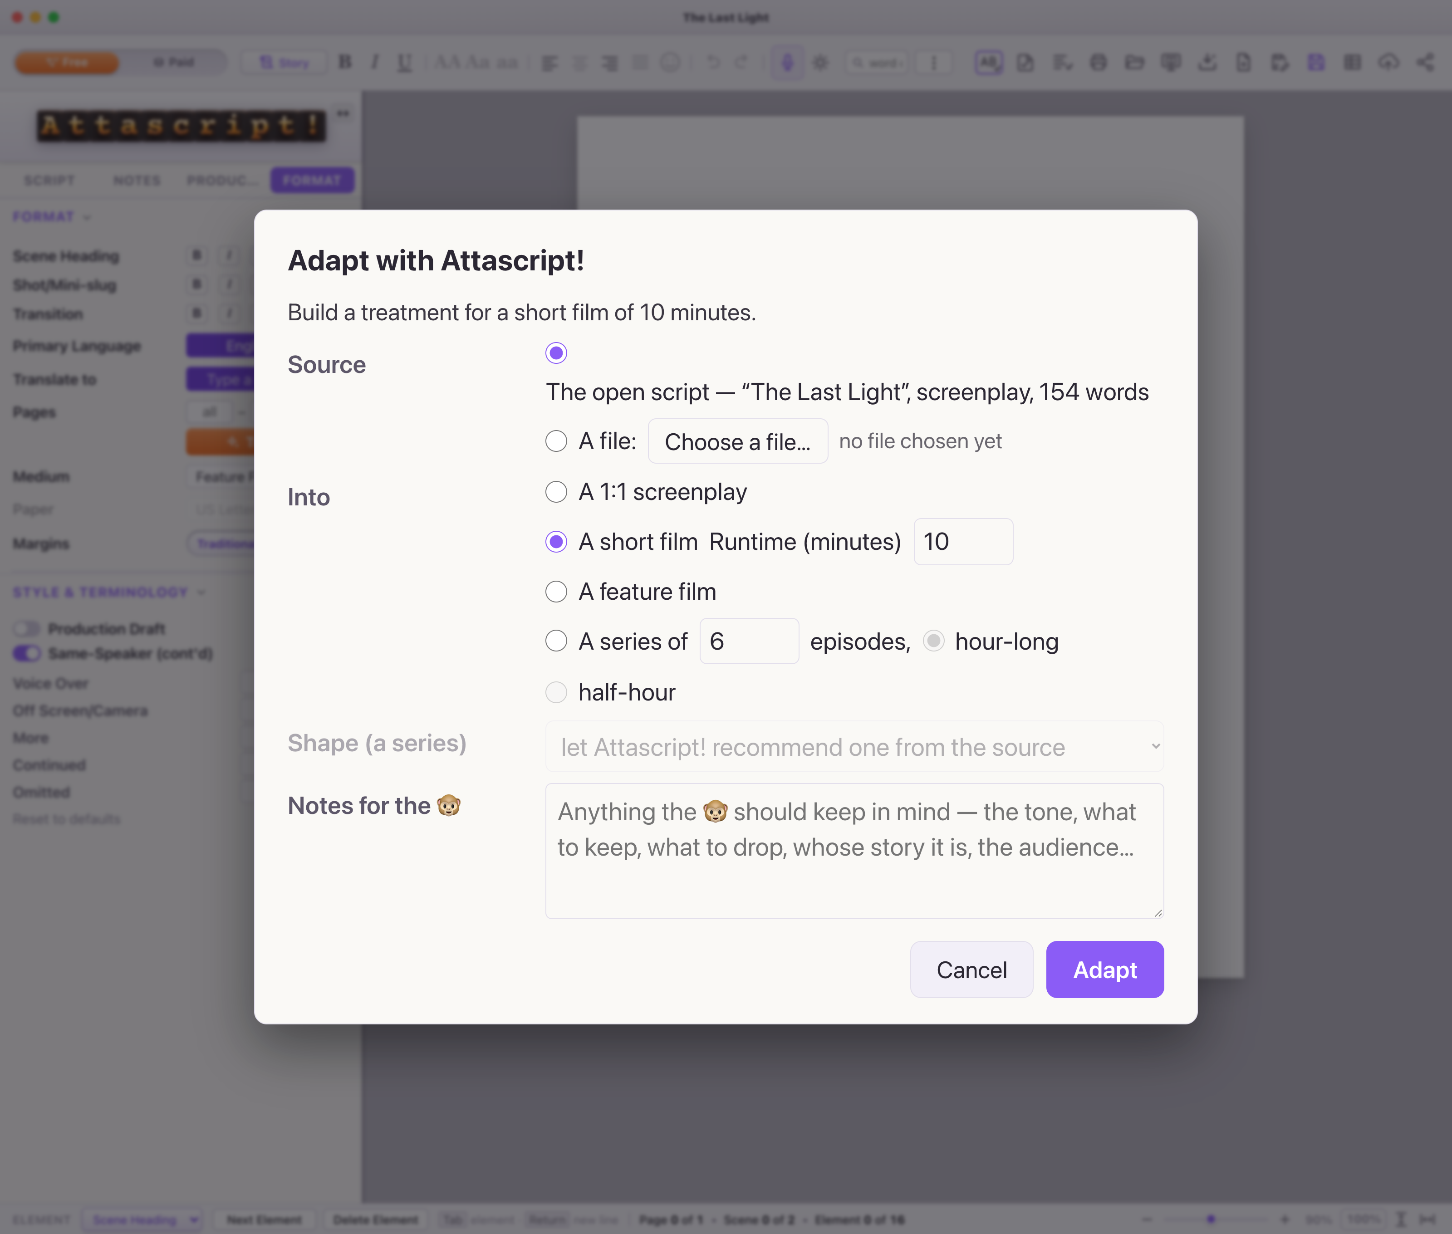
Task: Toggle Underline in the background toolbar
Action: 404,62
